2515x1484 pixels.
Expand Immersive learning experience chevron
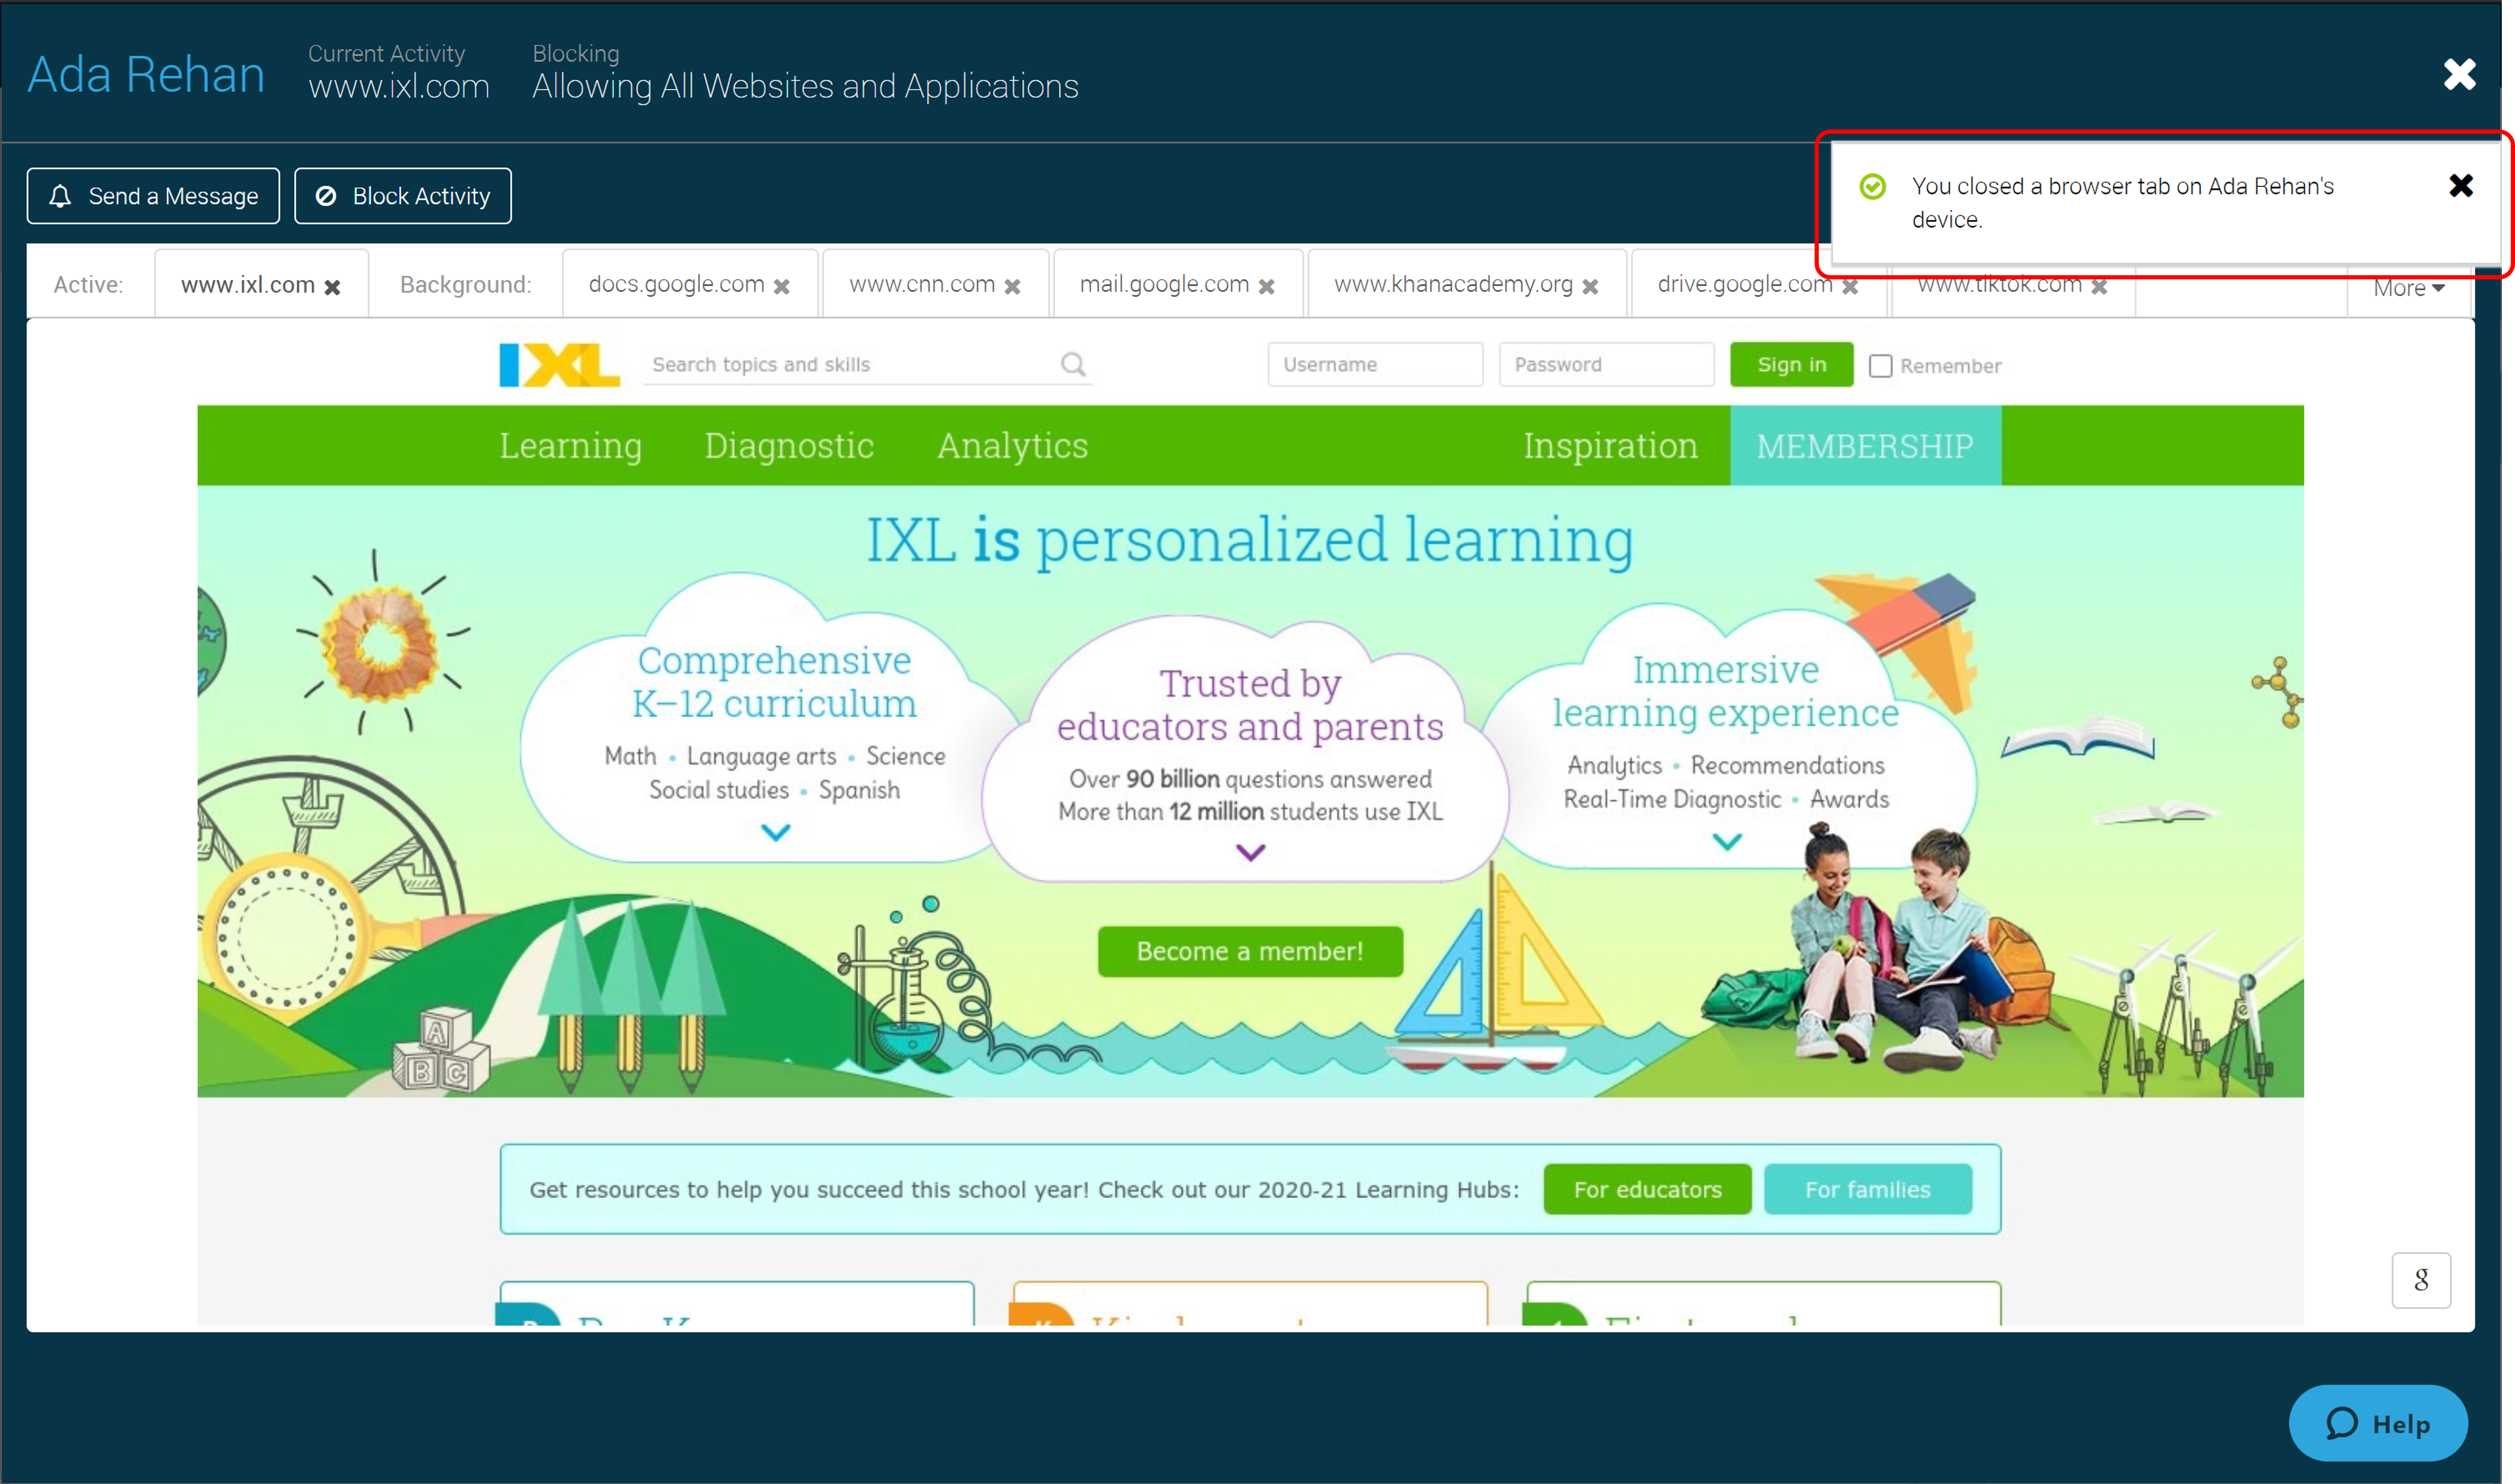[x=1728, y=843]
